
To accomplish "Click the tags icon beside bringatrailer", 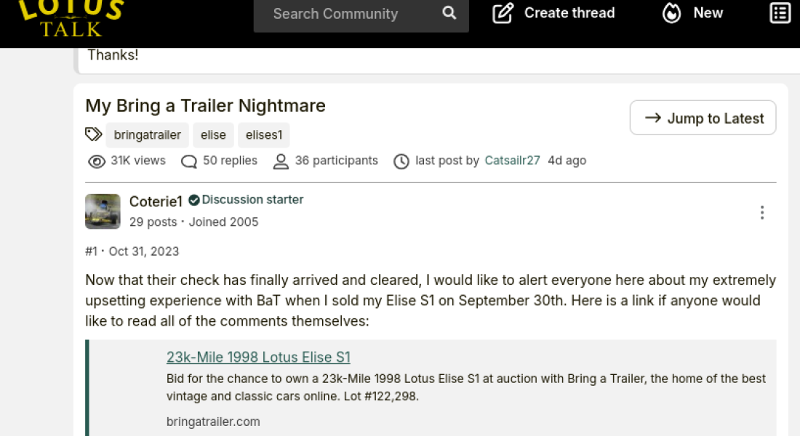I will pyautogui.click(x=93, y=134).
